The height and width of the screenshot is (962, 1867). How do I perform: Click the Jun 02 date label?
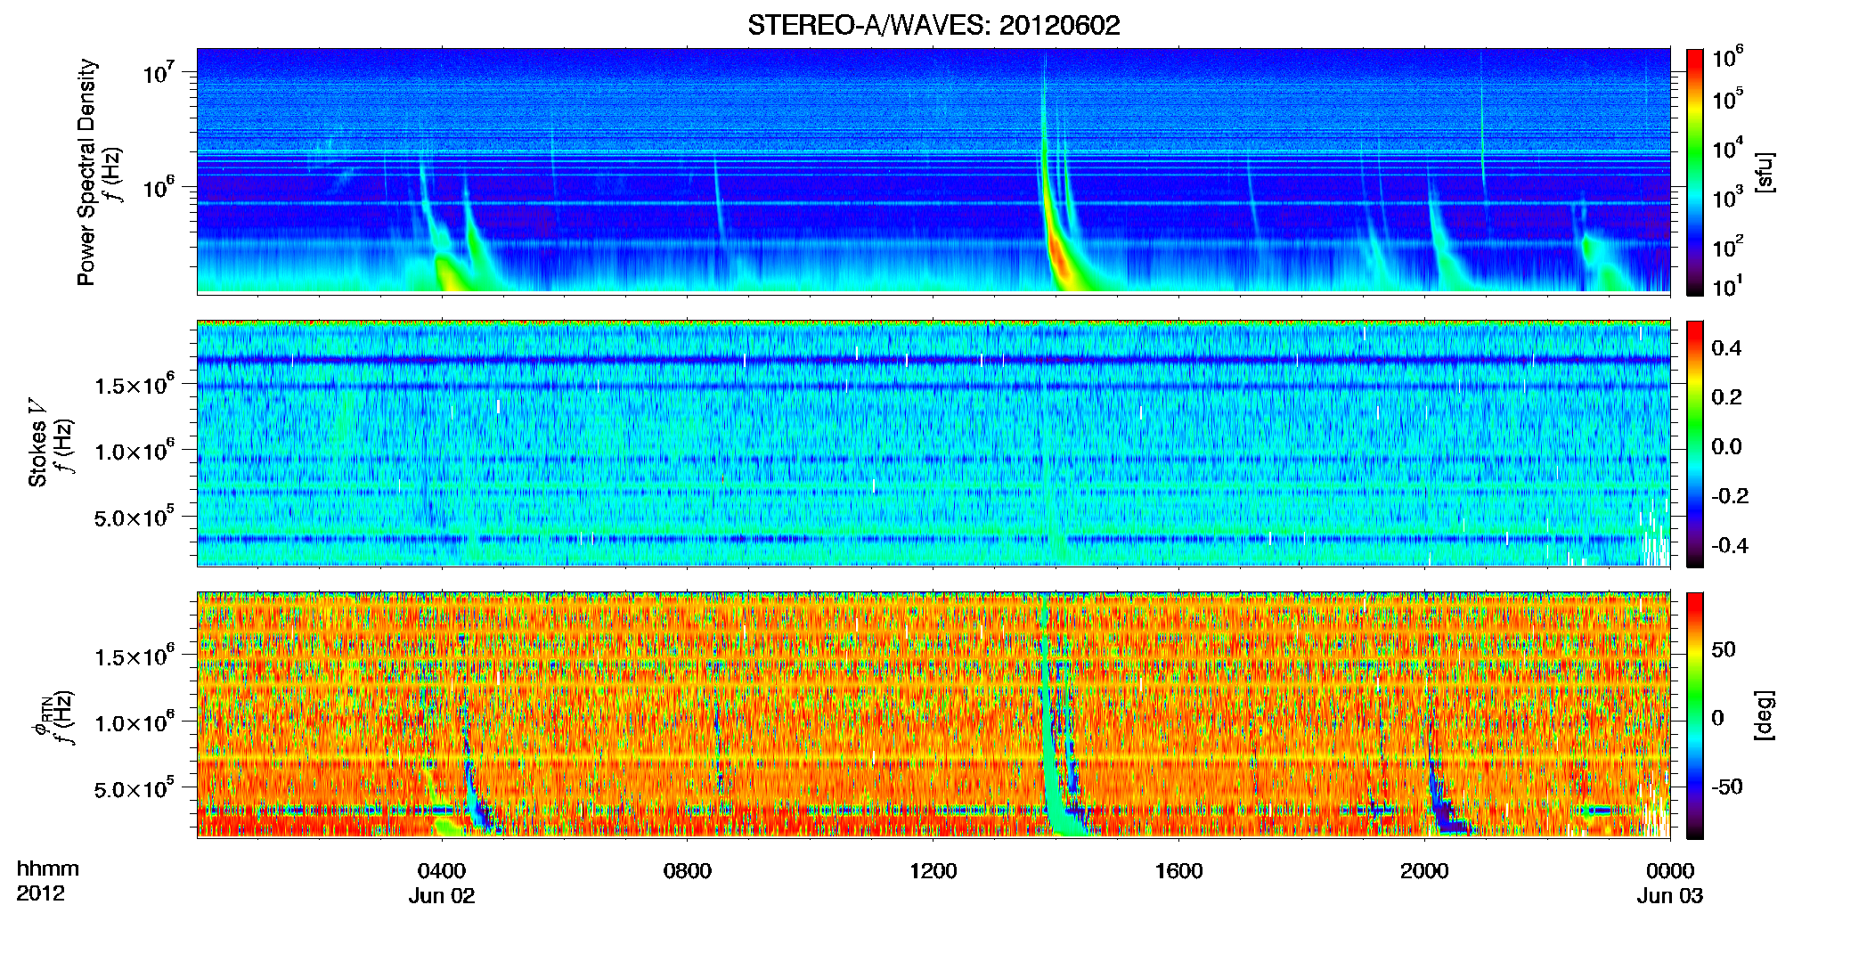click(x=442, y=896)
